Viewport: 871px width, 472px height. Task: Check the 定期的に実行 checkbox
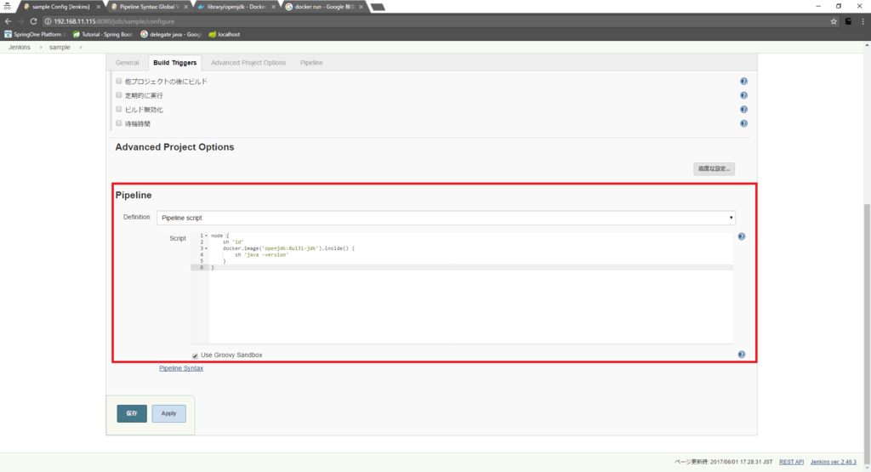pos(119,95)
